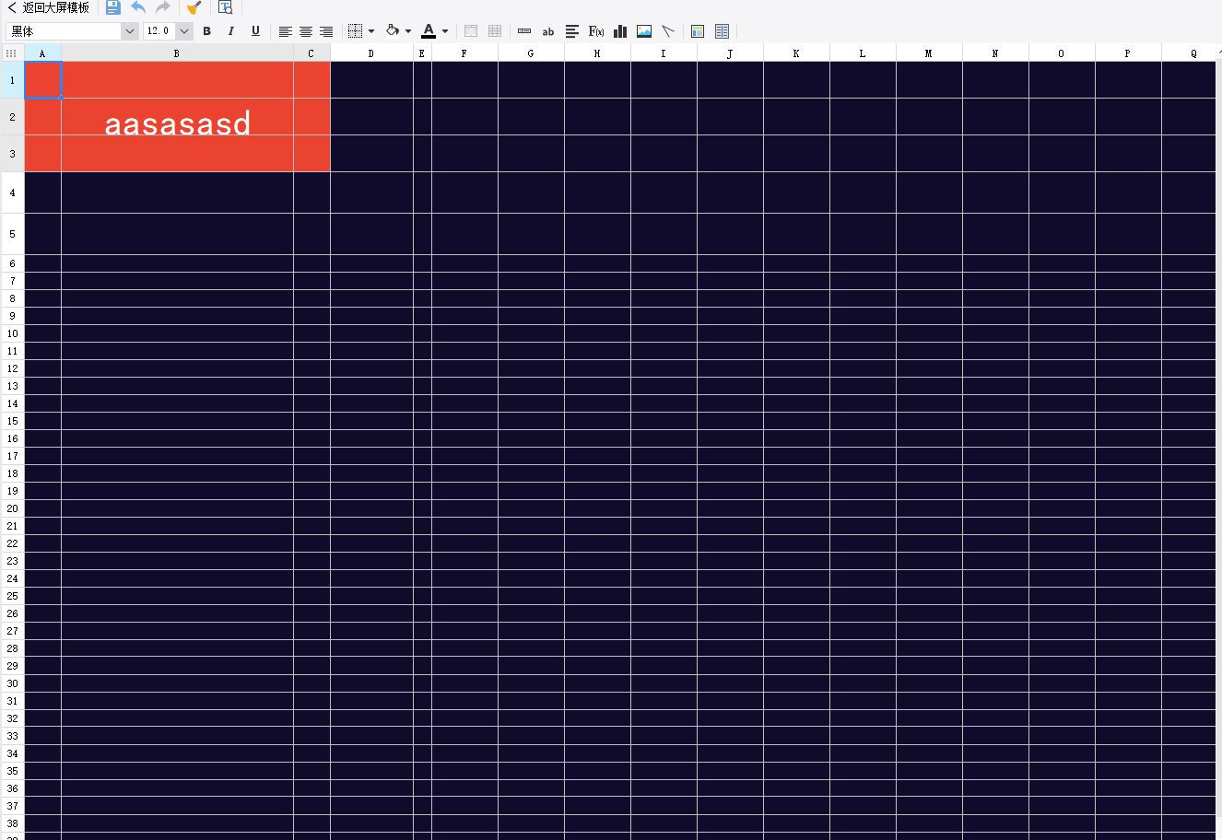This screenshot has height=840, width=1222.
Task: Toggle underline formatting
Action: (255, 31)
